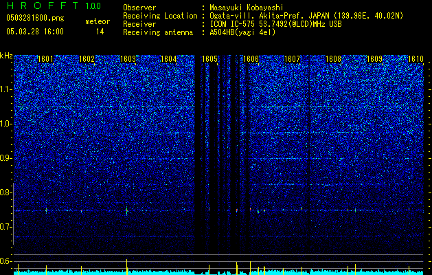The height and width of the screenshot is (275, 432).
Task: Click the 0.8 frequency axis label
Action: [6, 192]
